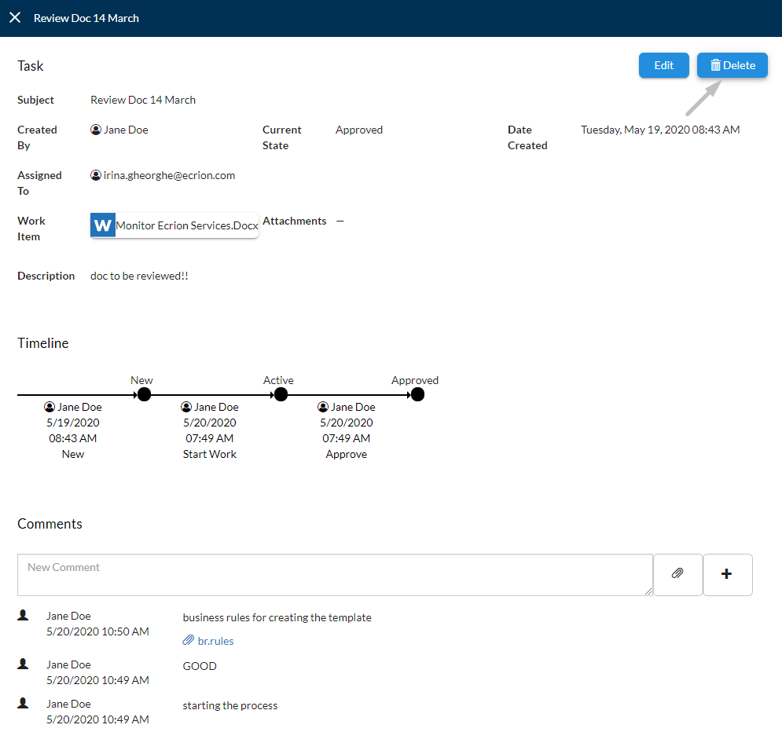Click the Word document icon
The height and width of the screenshot is (743, 782).
(103, 225)
